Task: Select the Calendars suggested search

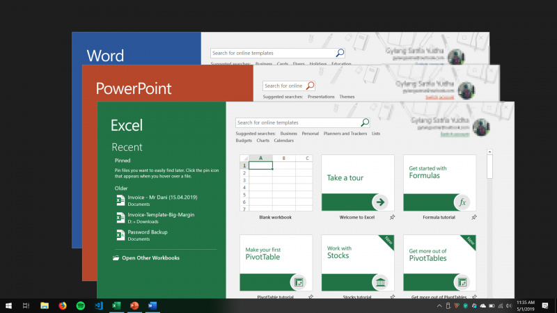Action: [284, 141]
